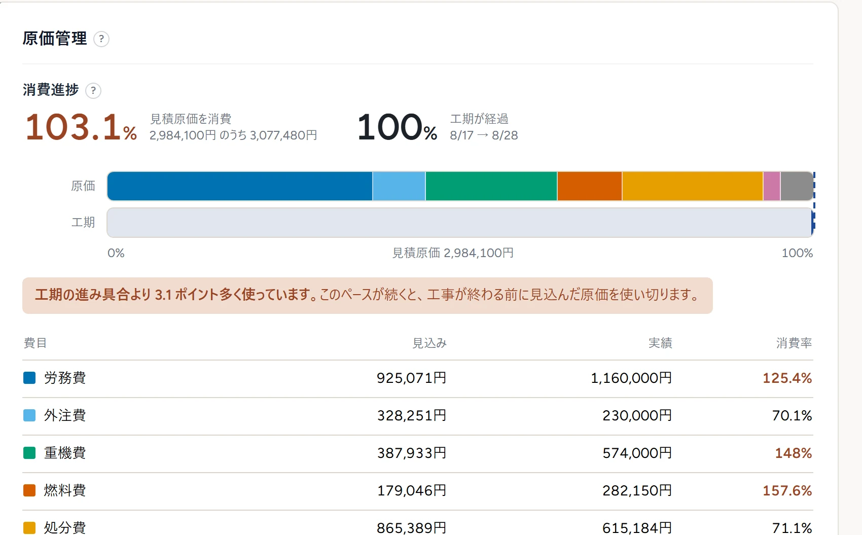This screenshot has height=535, width=862.
Task: Click the 615,184円 actual value
Action: click(x=637, y=528)
